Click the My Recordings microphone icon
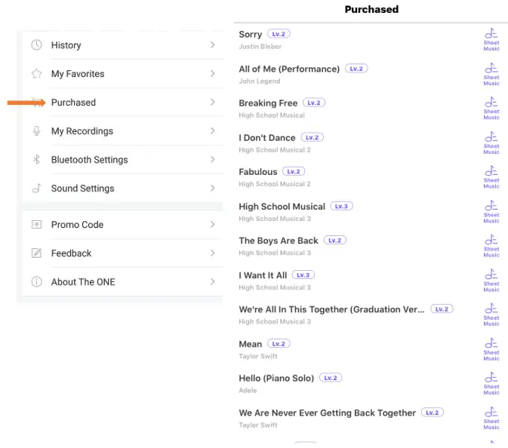 pos(36,131)
